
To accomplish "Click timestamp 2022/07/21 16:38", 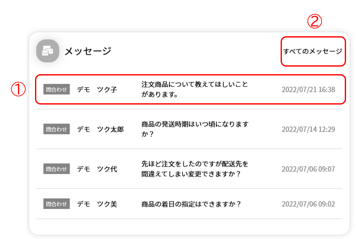I will (308, 90).
